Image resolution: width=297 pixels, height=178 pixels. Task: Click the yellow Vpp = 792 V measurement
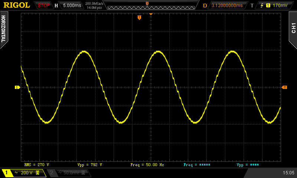click(89, 164)
